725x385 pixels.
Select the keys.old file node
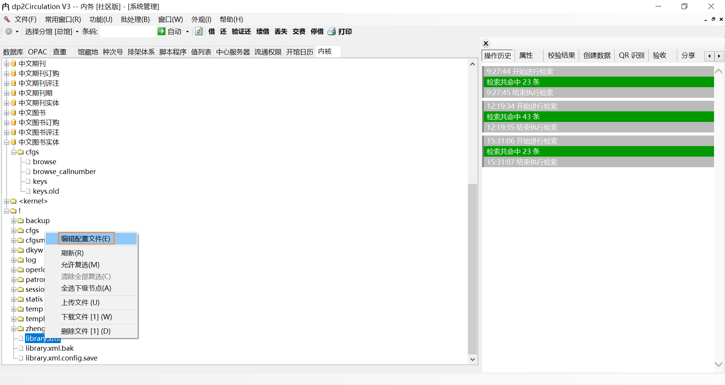pyautogui.click(x=46, y=191)
